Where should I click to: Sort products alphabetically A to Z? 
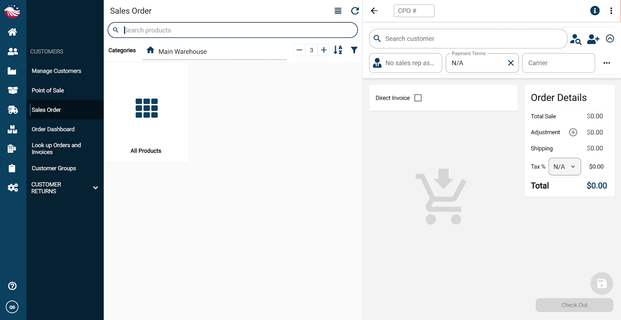[338, 50]
